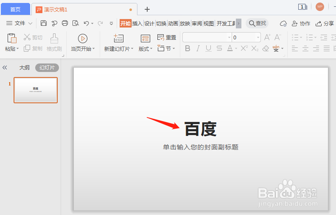
Task: Toggle italic formatting
Action: 198,49
